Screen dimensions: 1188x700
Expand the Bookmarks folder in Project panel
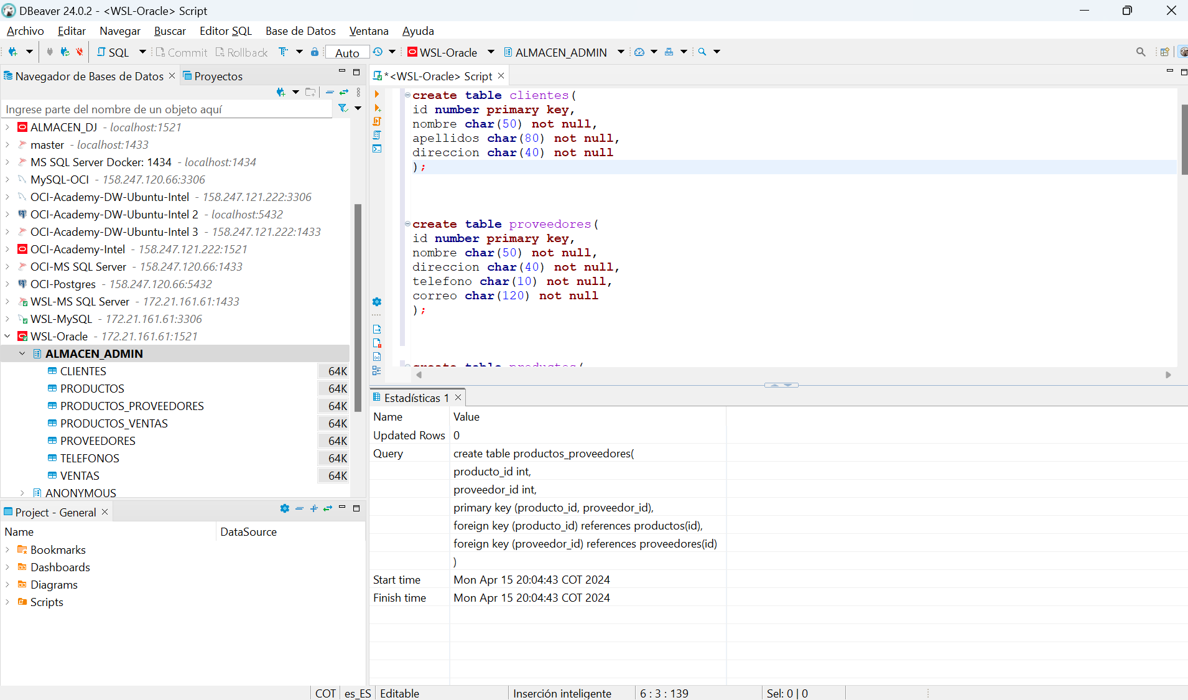coord(7,549)
